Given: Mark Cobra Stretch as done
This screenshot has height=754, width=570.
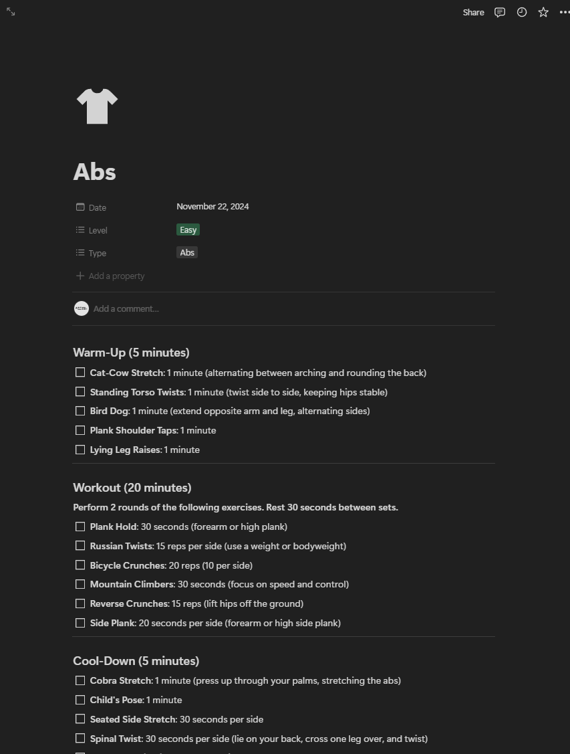Looking at the screenshot, I should pos(80,680).
